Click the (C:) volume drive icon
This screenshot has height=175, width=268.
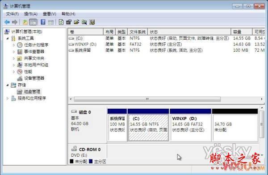click(71, 38)
